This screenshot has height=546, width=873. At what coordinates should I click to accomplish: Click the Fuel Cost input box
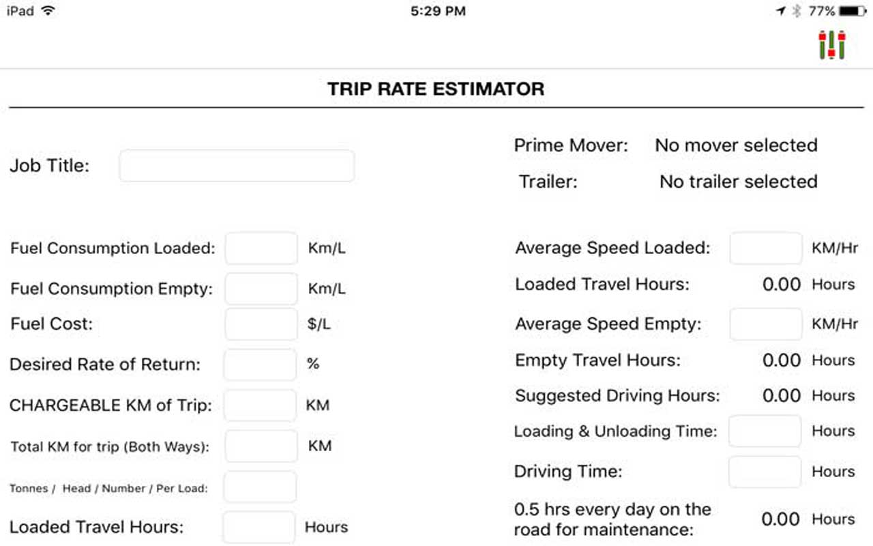click(x=261, y=324)
